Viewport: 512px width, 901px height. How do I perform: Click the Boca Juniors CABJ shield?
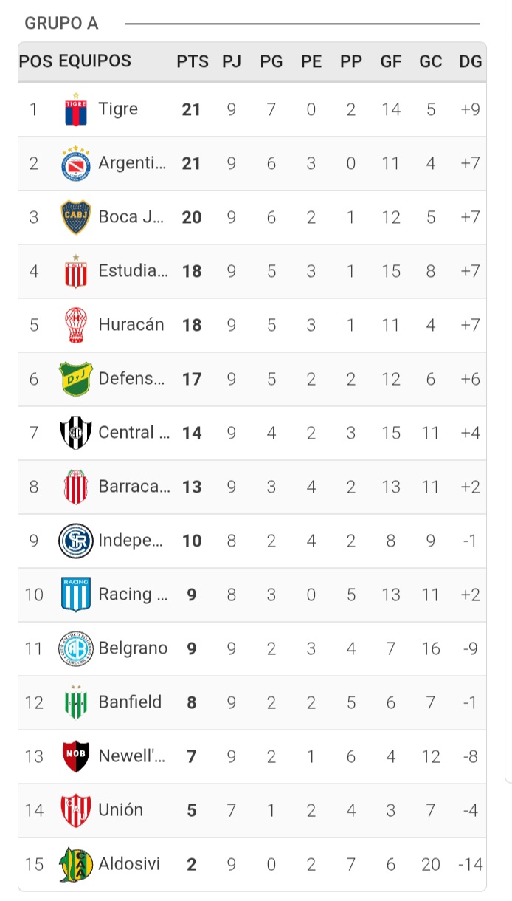tap(76, 218)
